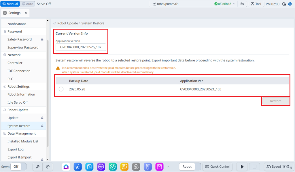Open the Quick Control button
The height and width of the screenshot is (172, 295).
[x=218, y=167]
